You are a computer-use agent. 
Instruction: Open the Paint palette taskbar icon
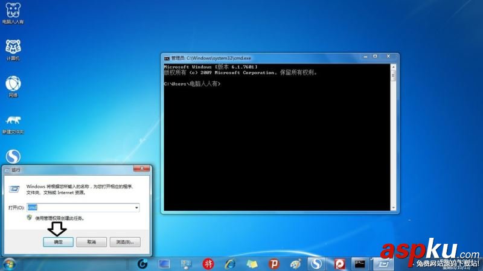(x=296, y=264)
